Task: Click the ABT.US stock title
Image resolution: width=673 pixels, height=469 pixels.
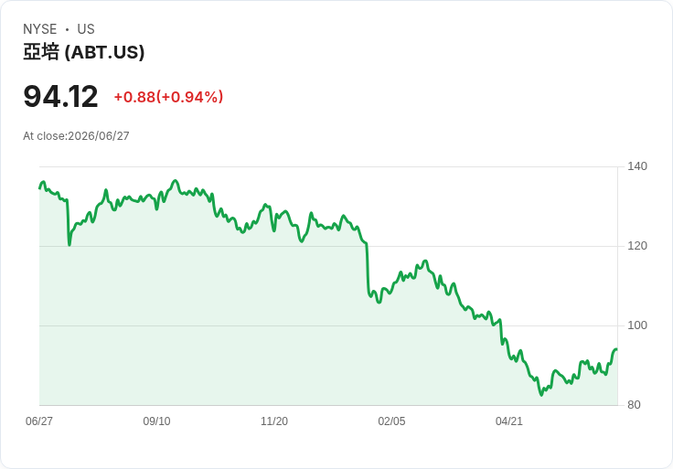Action: click(x=84, y=52)
